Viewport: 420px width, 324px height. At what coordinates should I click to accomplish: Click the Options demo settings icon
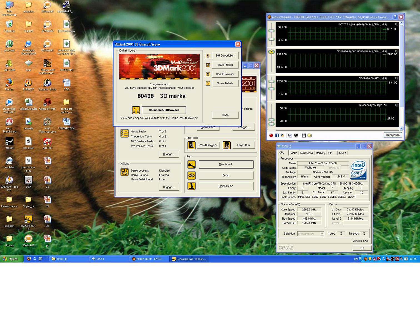tap(124, 172)
